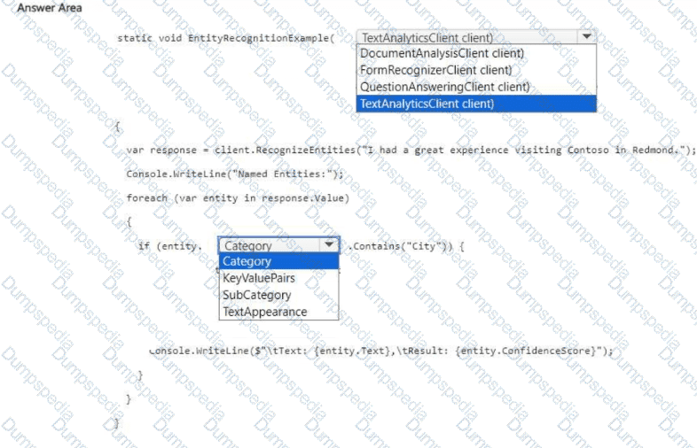This screenshot has width=697, height=448.
Task: Click the Console.WriteLine Named Entities line
Action: 234,174
